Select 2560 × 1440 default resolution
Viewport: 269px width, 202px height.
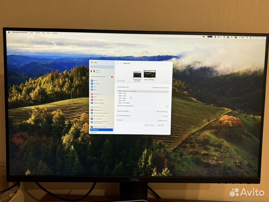pyautogui.click(x=143, y=91)
